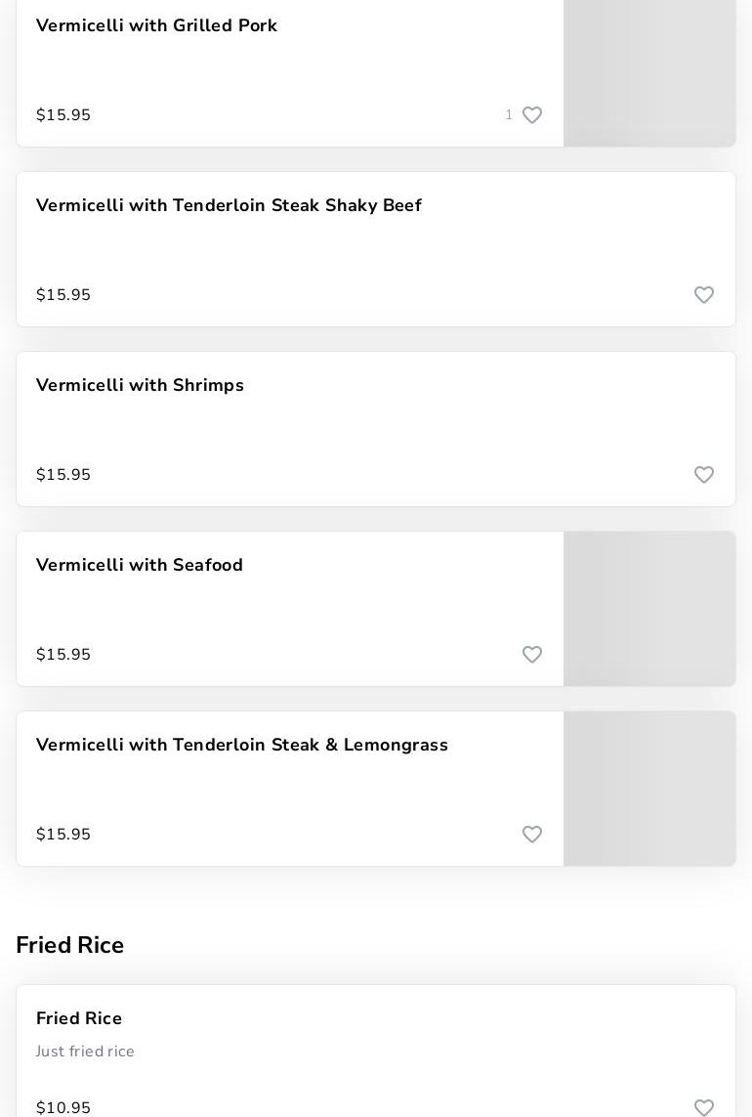Click the Vermicelli with Shrimps $15.95 price
This screenshot has width=752, height=1117.
[x=63, y=475]
